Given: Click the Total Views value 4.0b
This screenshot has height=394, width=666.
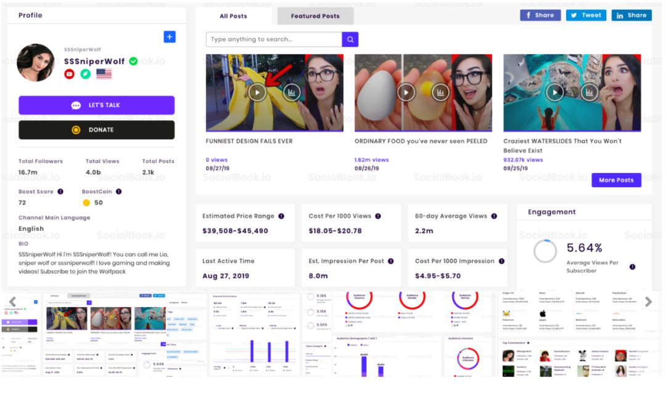Looking at the screenshot, I should (93, 172).
